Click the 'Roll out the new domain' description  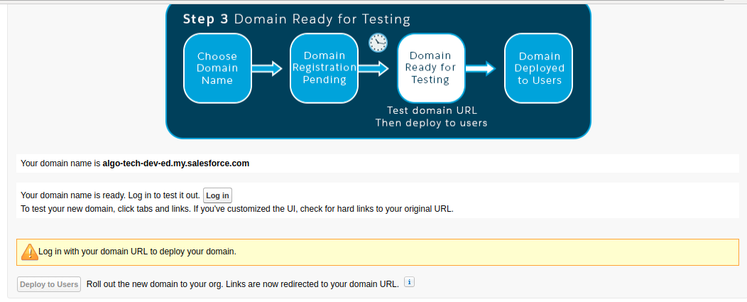(242, 284)
